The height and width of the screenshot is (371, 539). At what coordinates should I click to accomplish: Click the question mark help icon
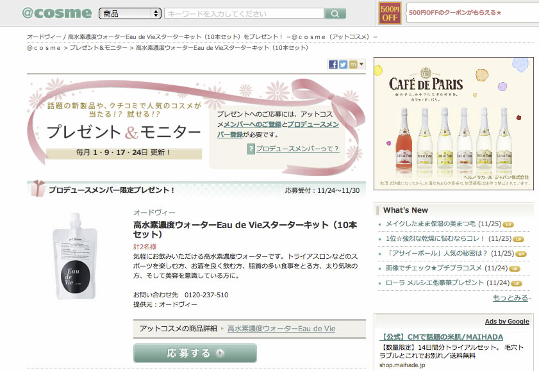tap(251, 149)
